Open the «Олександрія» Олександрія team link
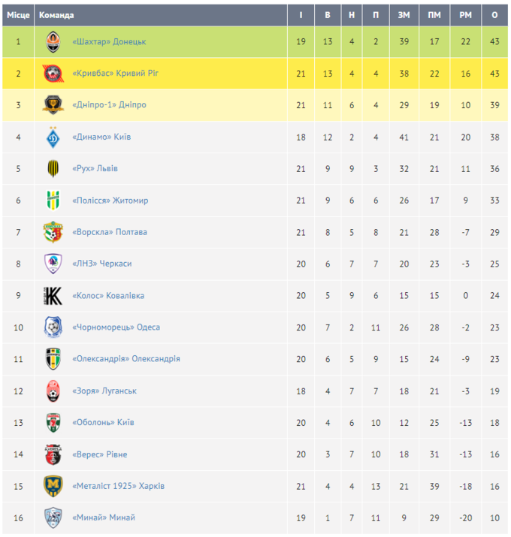Screen dimensions: 511x537 coord(126,359)
